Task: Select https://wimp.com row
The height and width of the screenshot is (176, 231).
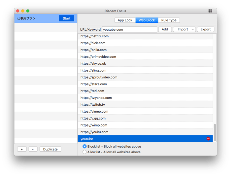Action: click(145, 125)
